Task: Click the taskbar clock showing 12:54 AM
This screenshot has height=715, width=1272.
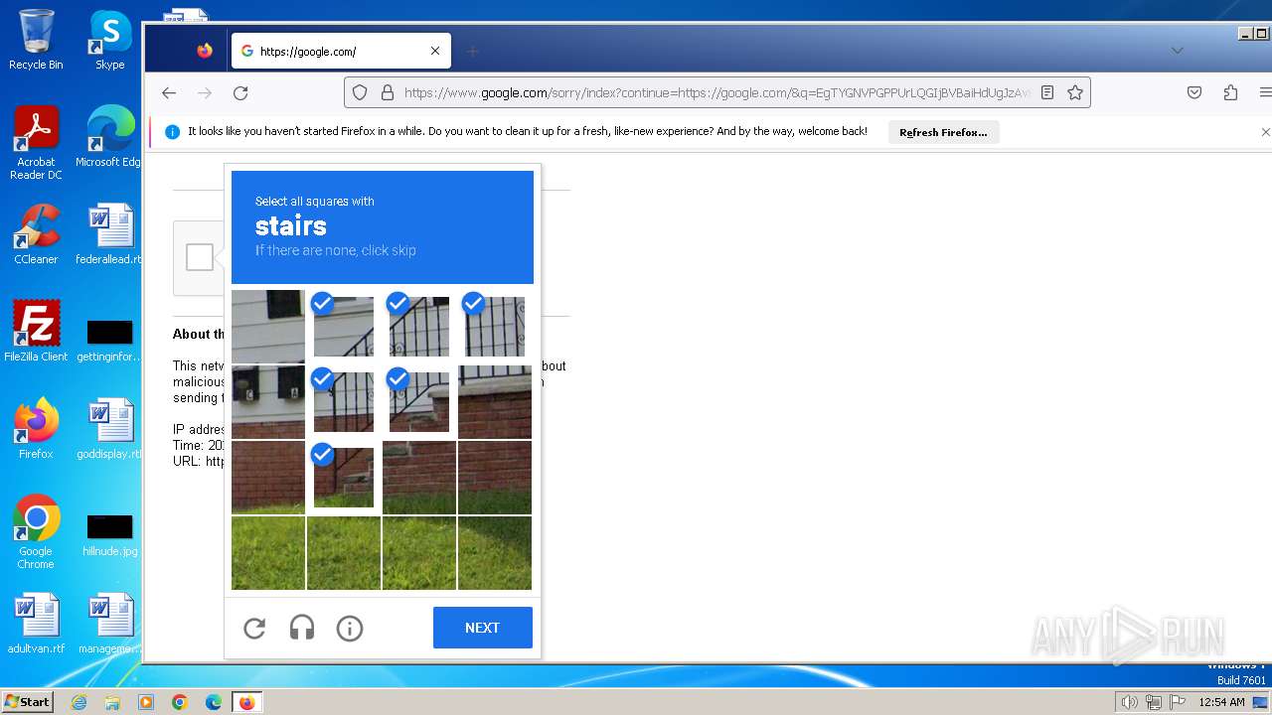Action: tap(1221, 702)
